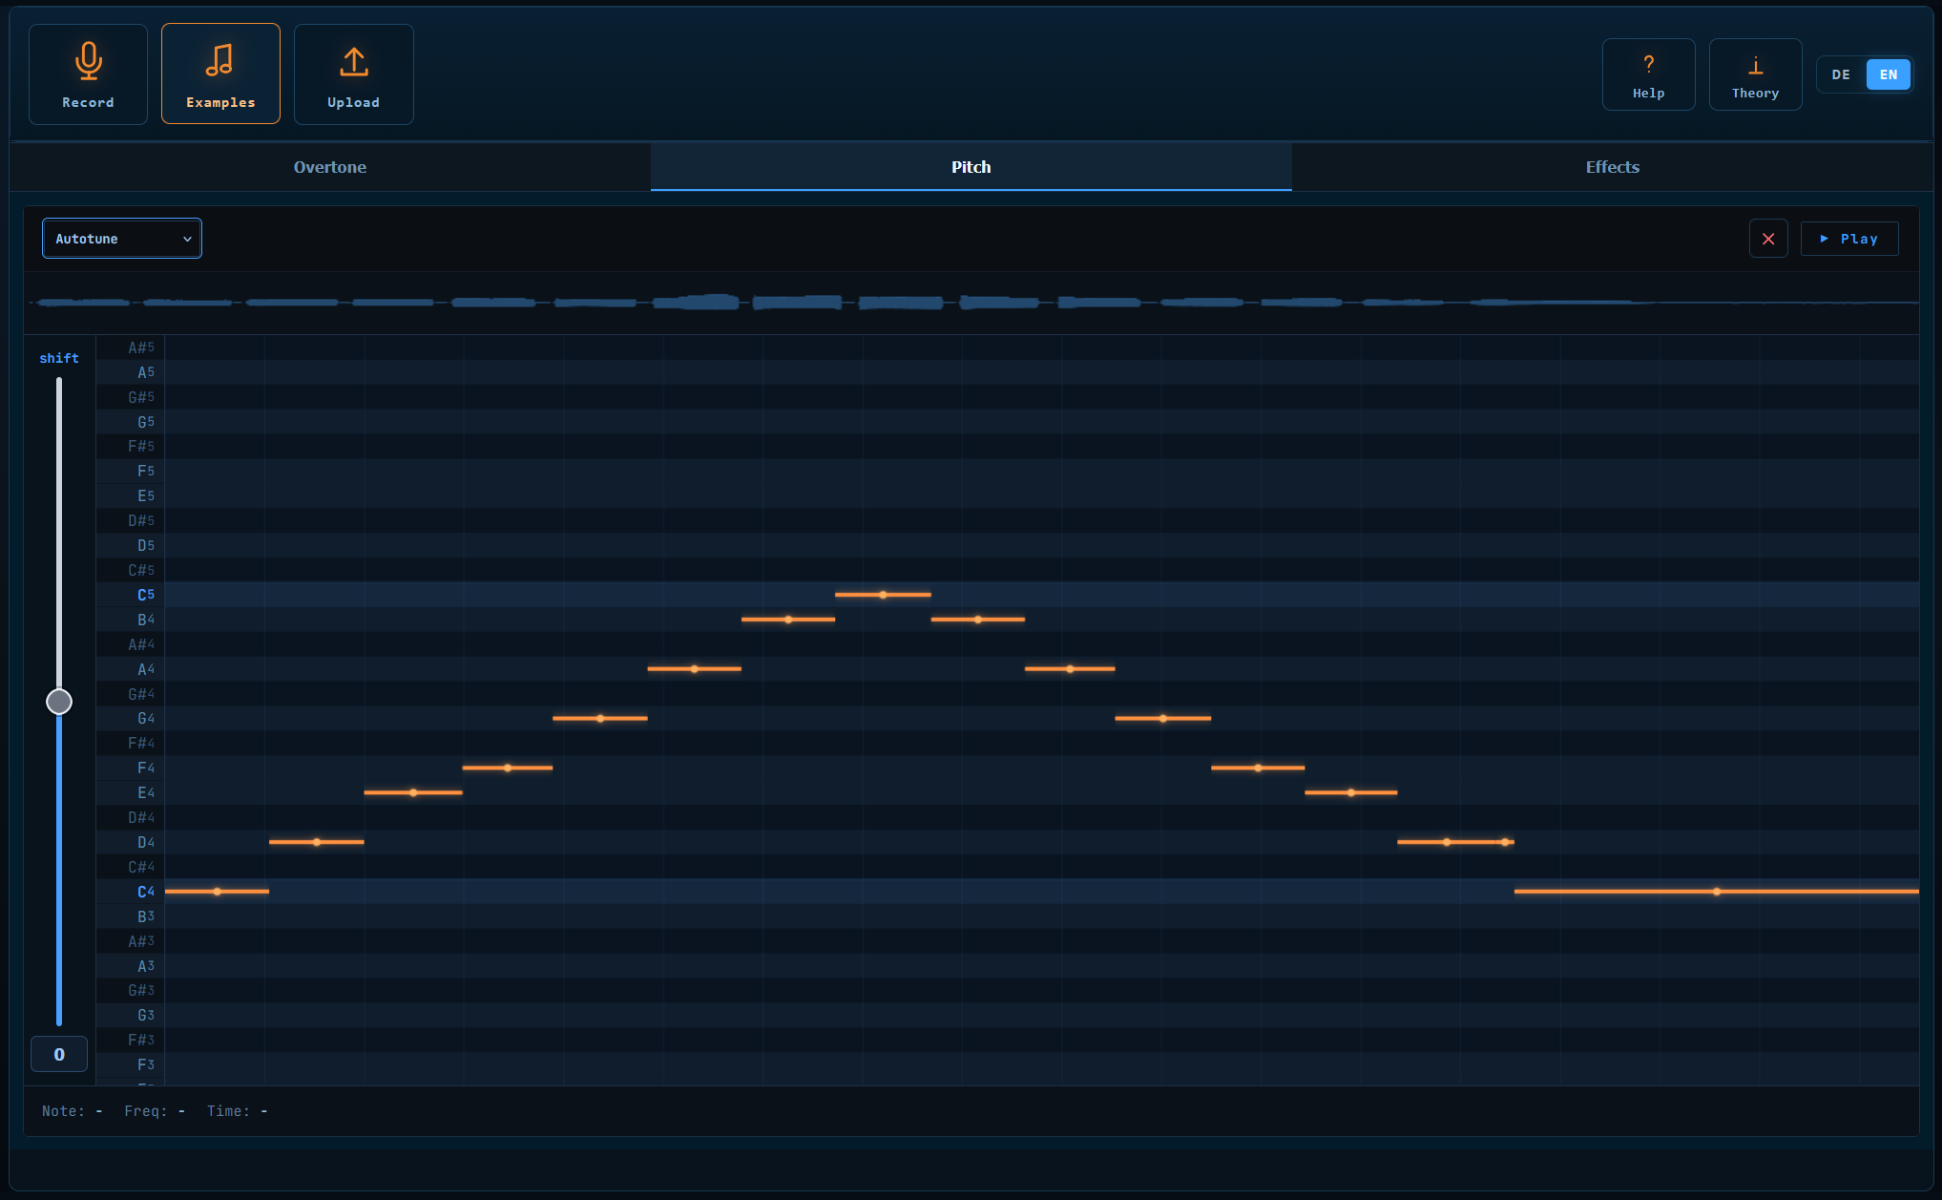
Task: Click the long final C4 note segment
Action: pos(1716,892)
